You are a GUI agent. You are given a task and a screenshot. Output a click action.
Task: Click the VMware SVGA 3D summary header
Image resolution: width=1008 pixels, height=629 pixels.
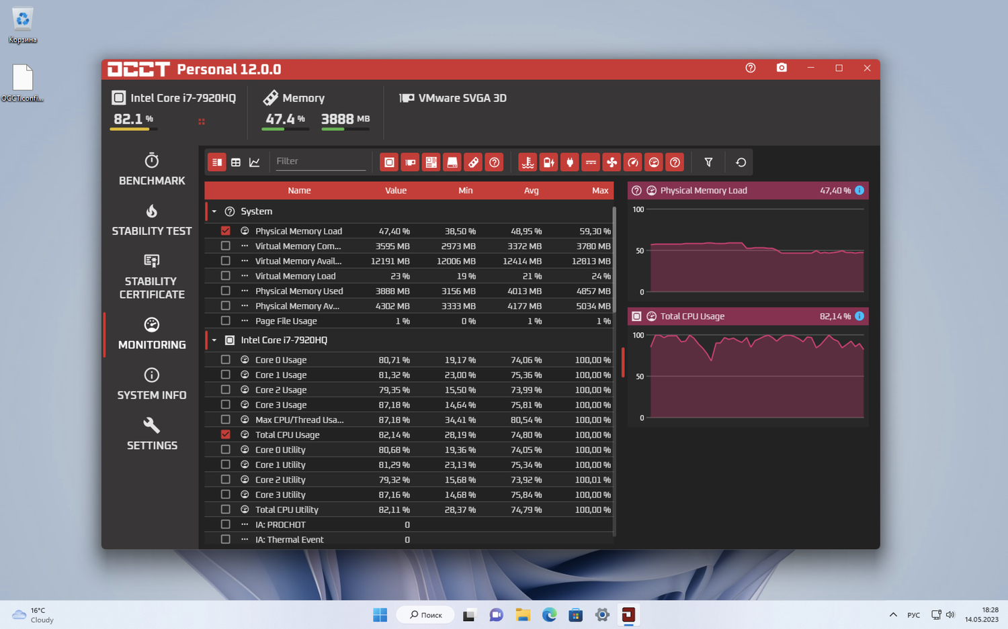[453, 98]
